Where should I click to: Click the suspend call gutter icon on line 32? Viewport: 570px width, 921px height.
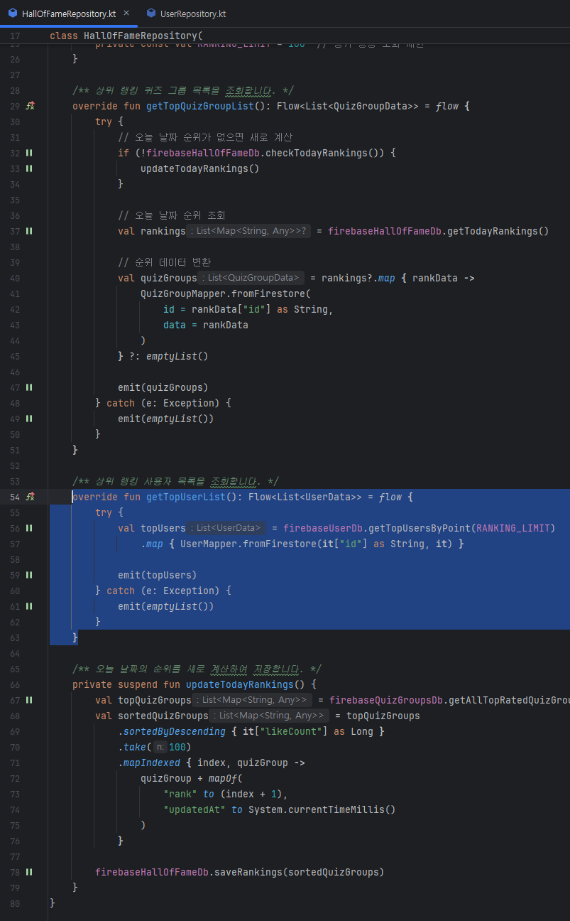pos(29,153)
